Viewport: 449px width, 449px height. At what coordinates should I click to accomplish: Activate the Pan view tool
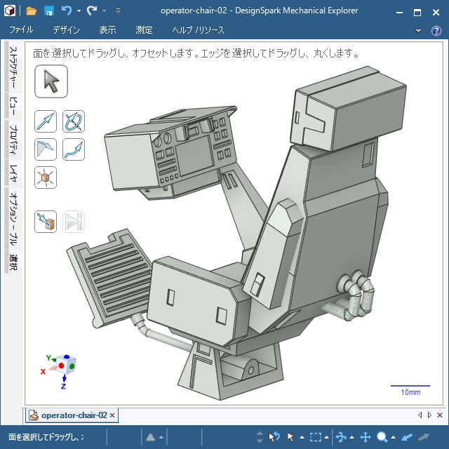[366, 437]
